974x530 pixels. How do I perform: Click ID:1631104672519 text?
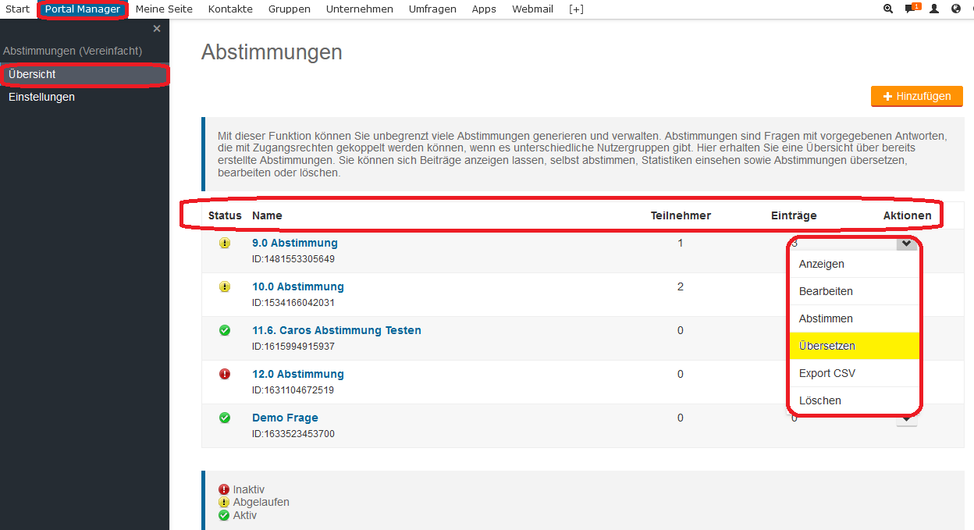coord(293,390)
